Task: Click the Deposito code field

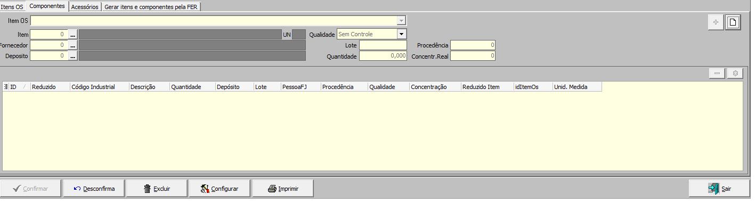Action: click(49, 56)
